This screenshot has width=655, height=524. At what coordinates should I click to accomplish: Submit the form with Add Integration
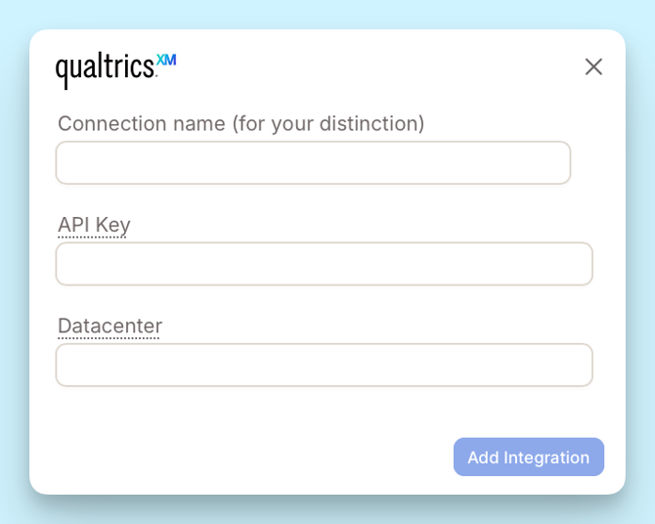[x=529, y=458]
